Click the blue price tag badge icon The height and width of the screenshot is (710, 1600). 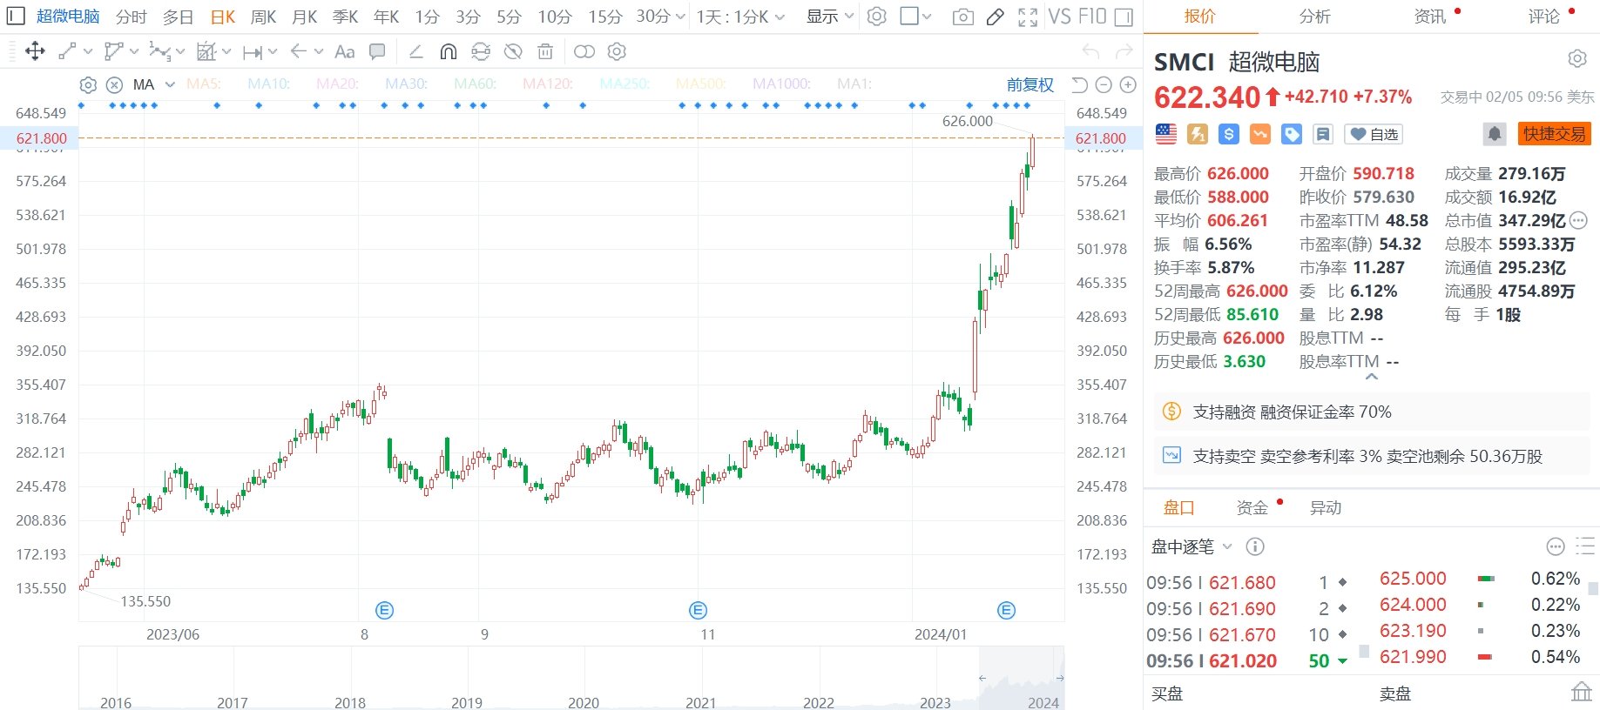pyautogui.click(x=1292, y=134)
